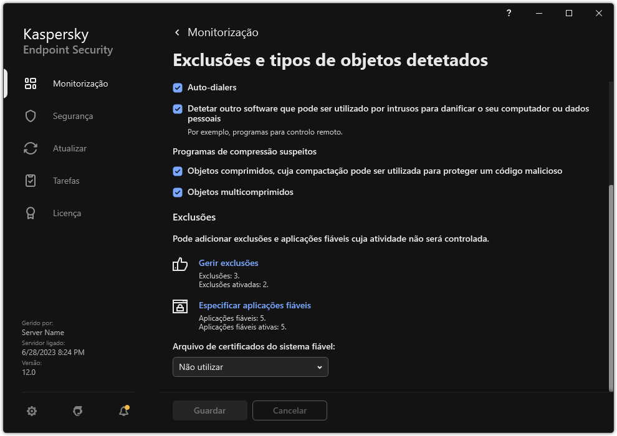The image size is (617, 436).
Task: Uncheck Objetos multicomprimidos
Action: [178, 192]
